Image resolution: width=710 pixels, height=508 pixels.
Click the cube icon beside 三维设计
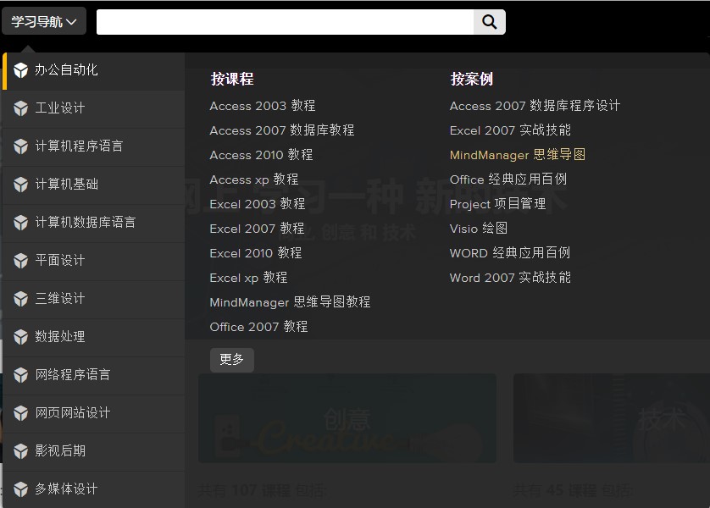pyautogui.click(x=21, y=299)
